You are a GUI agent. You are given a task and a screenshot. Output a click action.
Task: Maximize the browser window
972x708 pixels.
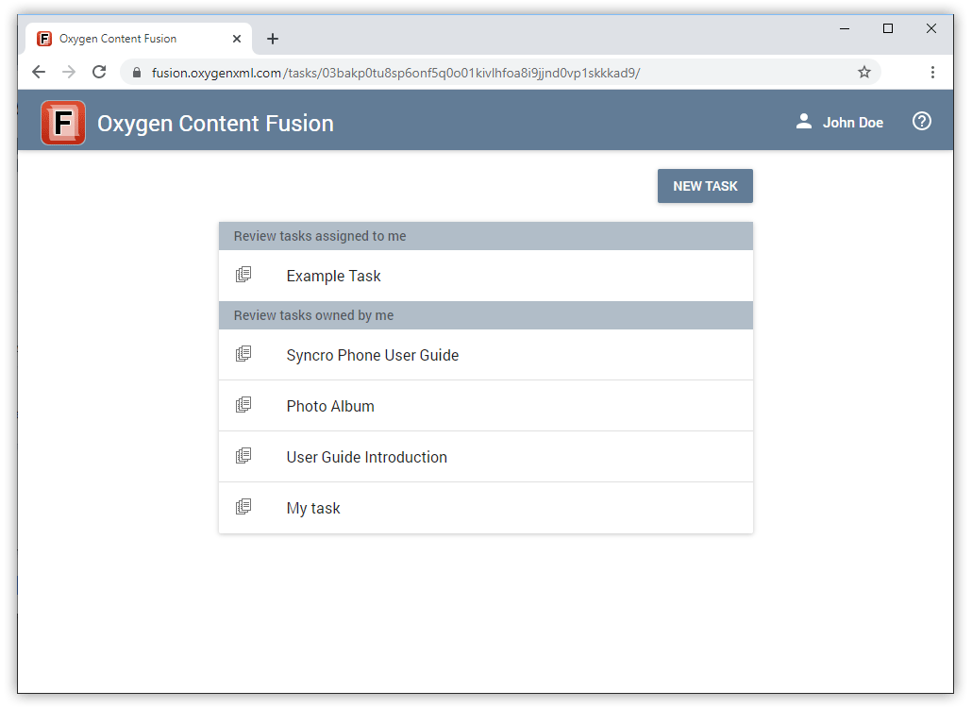coord(888,28)
